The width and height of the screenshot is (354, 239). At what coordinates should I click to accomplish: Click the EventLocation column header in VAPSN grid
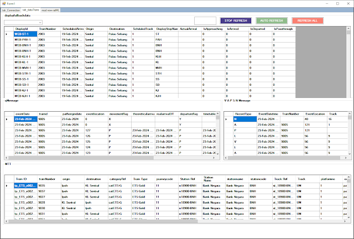[x=315, y=114]
